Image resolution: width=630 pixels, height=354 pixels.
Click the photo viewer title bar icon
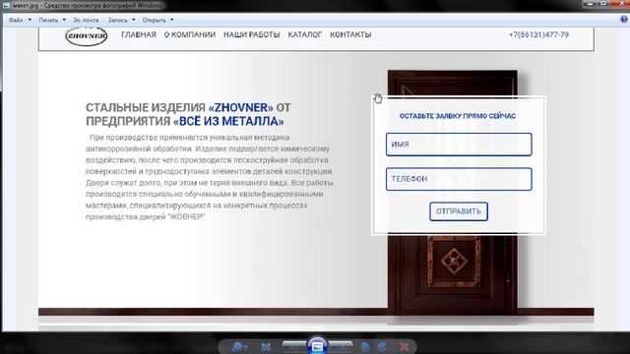(7, 5)
